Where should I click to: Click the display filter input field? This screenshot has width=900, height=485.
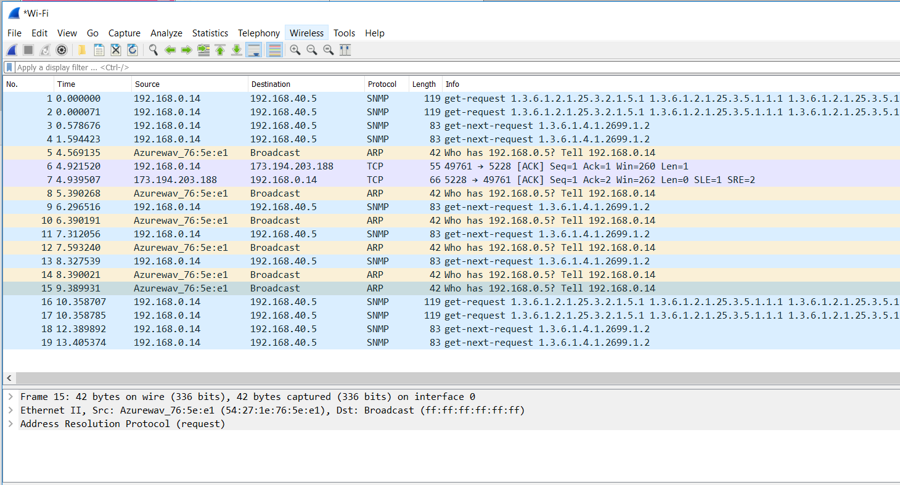[x=456, y=67]
